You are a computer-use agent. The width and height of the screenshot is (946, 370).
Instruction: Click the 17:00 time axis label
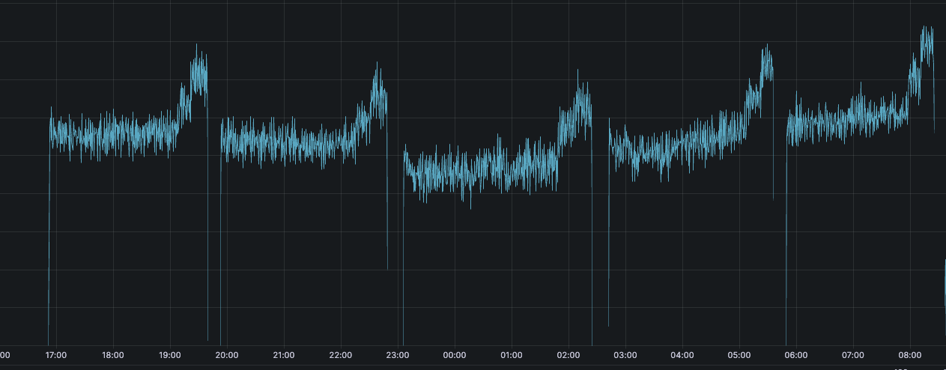pos(56,355)
